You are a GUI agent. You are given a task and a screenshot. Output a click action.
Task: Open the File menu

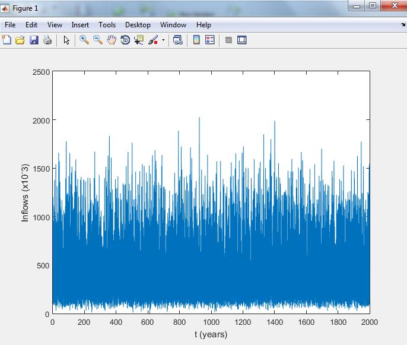click(10, 25)
